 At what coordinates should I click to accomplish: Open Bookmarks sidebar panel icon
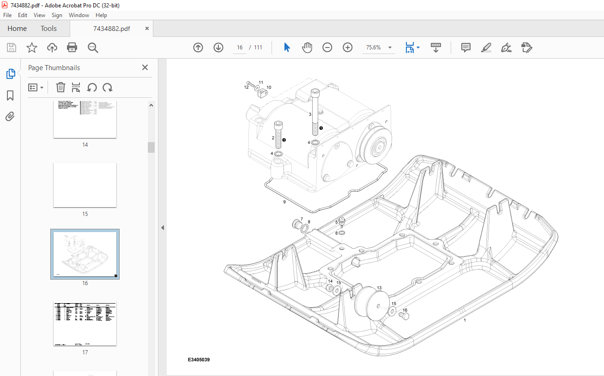tap(10, 95)
